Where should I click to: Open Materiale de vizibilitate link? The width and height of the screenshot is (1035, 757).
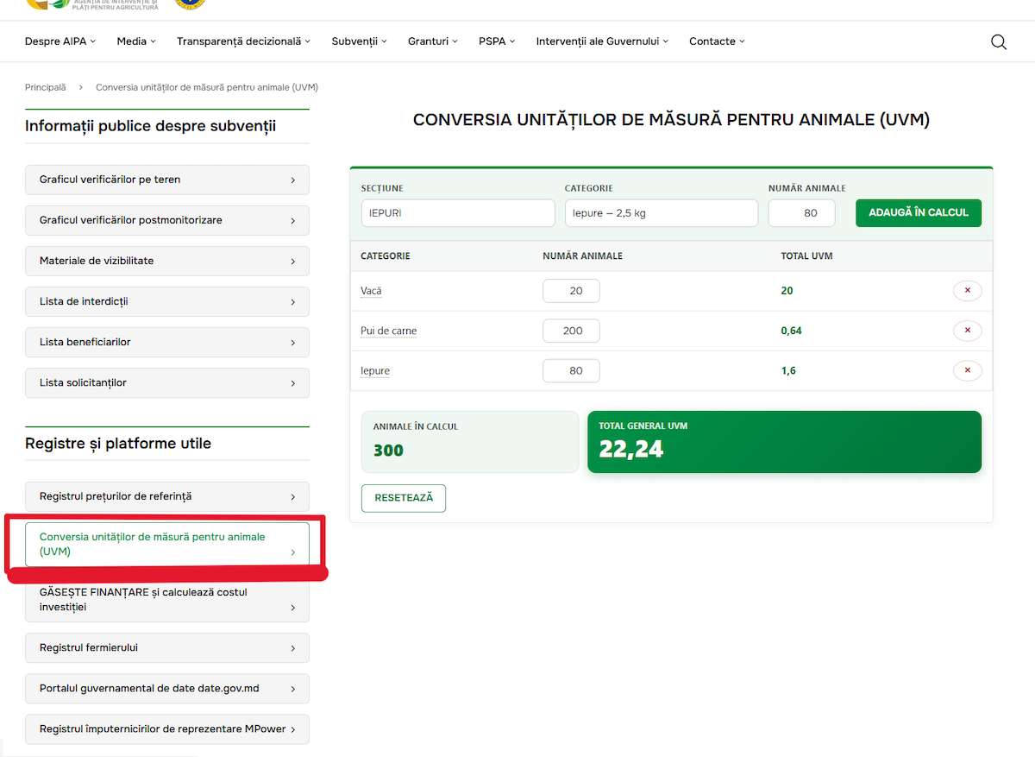point(167,261)
